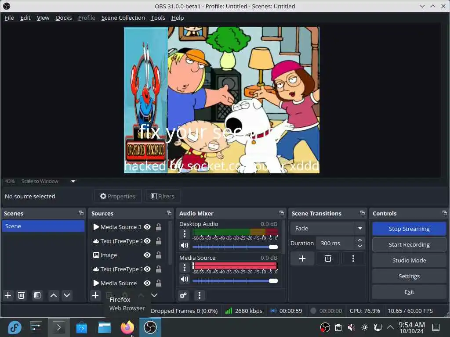450x337 pixels.
Task: Open transition properties three-dot button
Action: tap(353, 258)
